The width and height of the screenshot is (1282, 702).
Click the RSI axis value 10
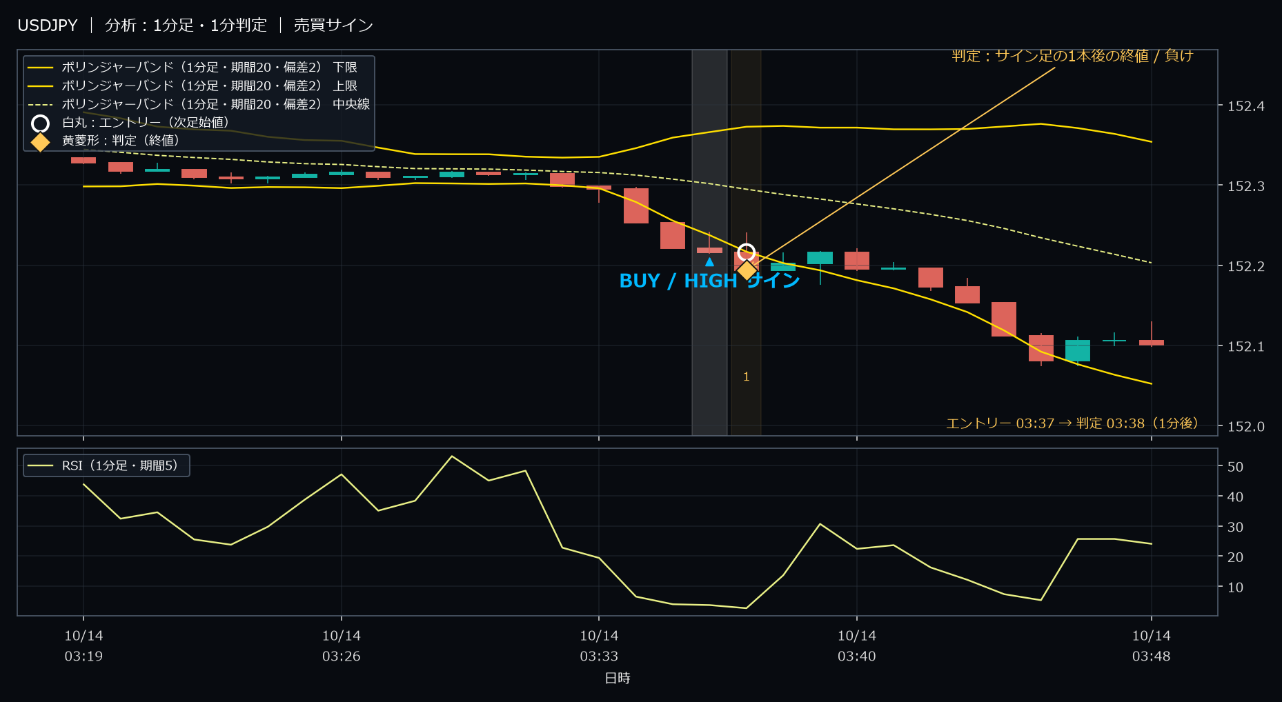tap(1235, 588)
